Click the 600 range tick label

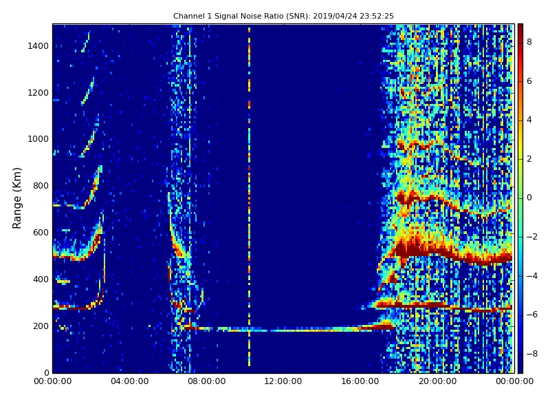(41, 233)
